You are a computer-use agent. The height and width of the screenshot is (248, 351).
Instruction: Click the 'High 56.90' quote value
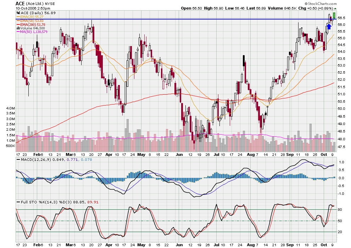213,8
